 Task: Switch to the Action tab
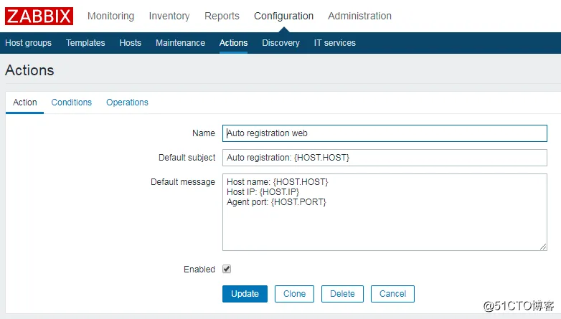[24, 103]
